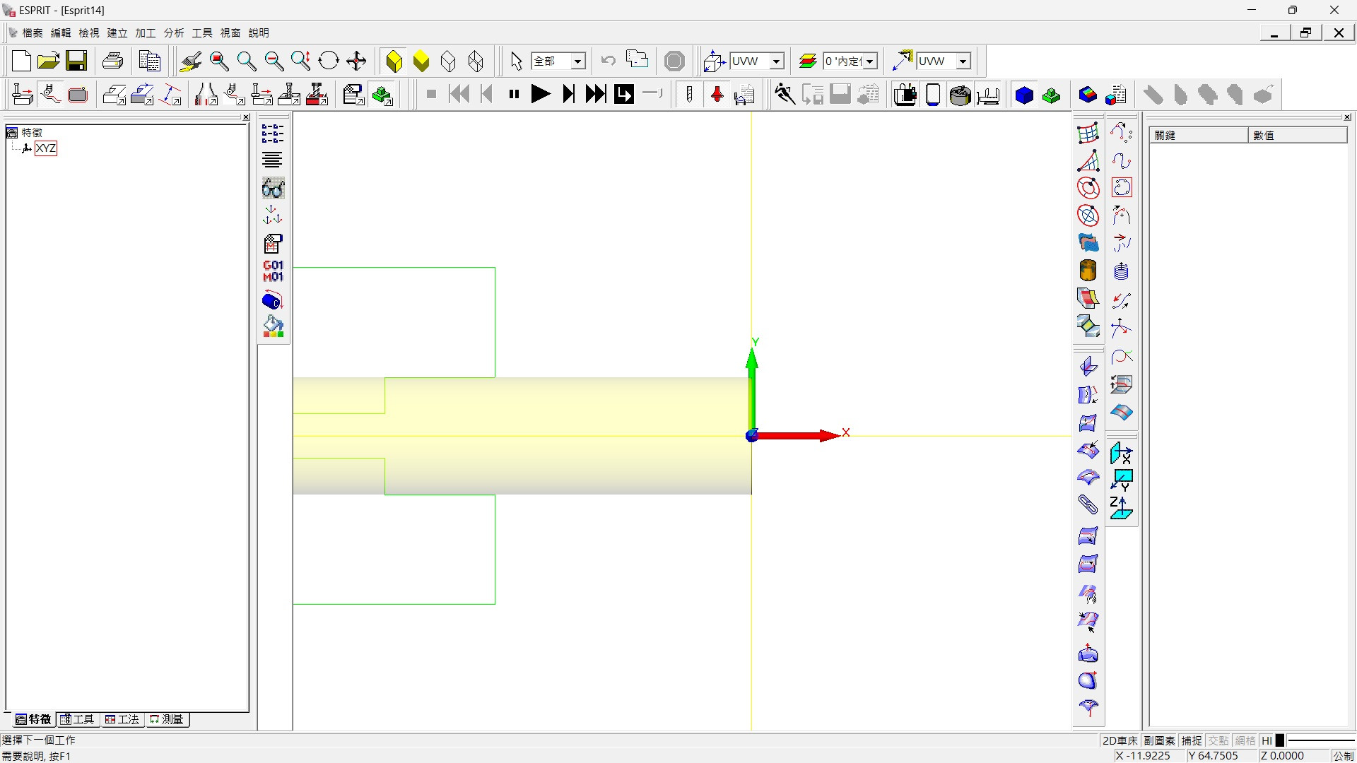
Task: Click the black color swatch next to HI
Action: tap(1280, 740)
